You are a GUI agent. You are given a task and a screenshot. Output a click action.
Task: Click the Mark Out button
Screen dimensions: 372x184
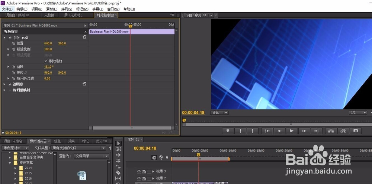pyautogui.click(x=253, y=131)
